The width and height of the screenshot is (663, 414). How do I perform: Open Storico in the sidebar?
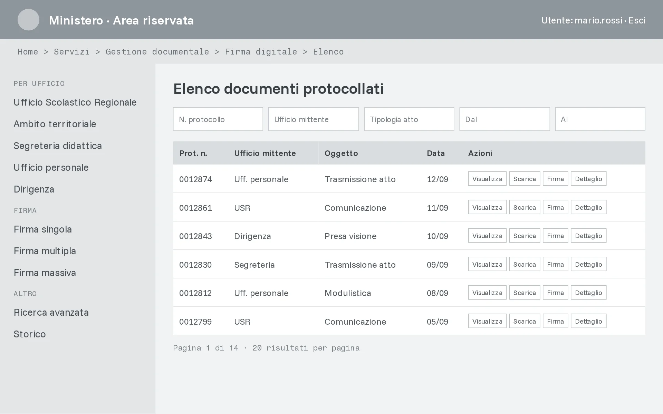tap(30, 334)
